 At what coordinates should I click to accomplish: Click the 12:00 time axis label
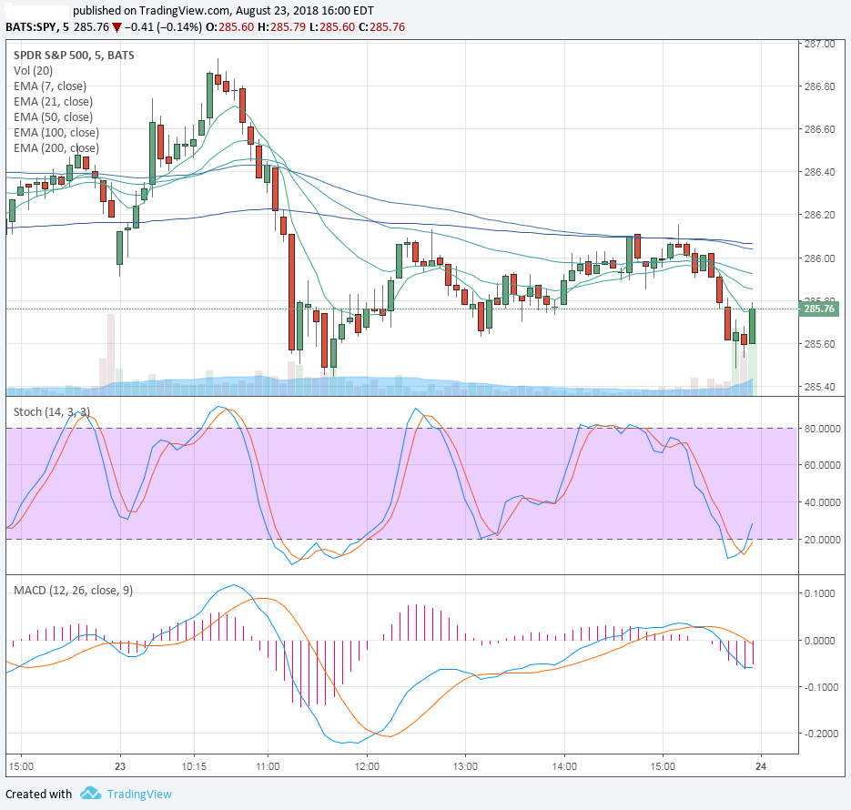[x=367, y=766]
